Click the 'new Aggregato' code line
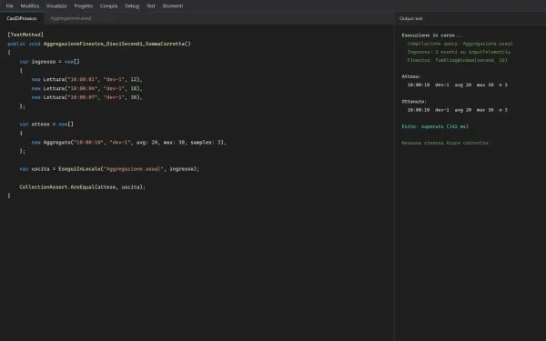The height and width of the screenshot is (341, 546). click(x=129, y=143)
